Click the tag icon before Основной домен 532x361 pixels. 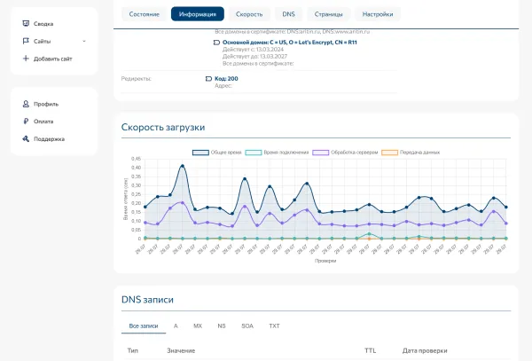(x=217, y=43)
